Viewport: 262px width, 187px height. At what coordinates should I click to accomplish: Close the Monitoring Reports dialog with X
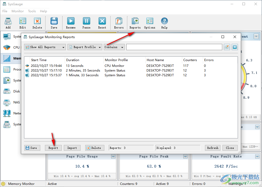[x=235, y=37]
